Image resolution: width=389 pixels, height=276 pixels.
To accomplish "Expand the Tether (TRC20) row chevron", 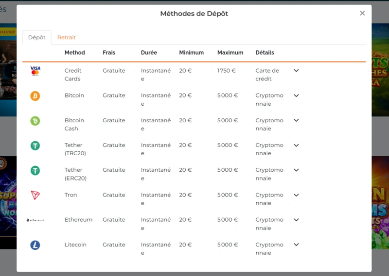I will tap(296, 146).
